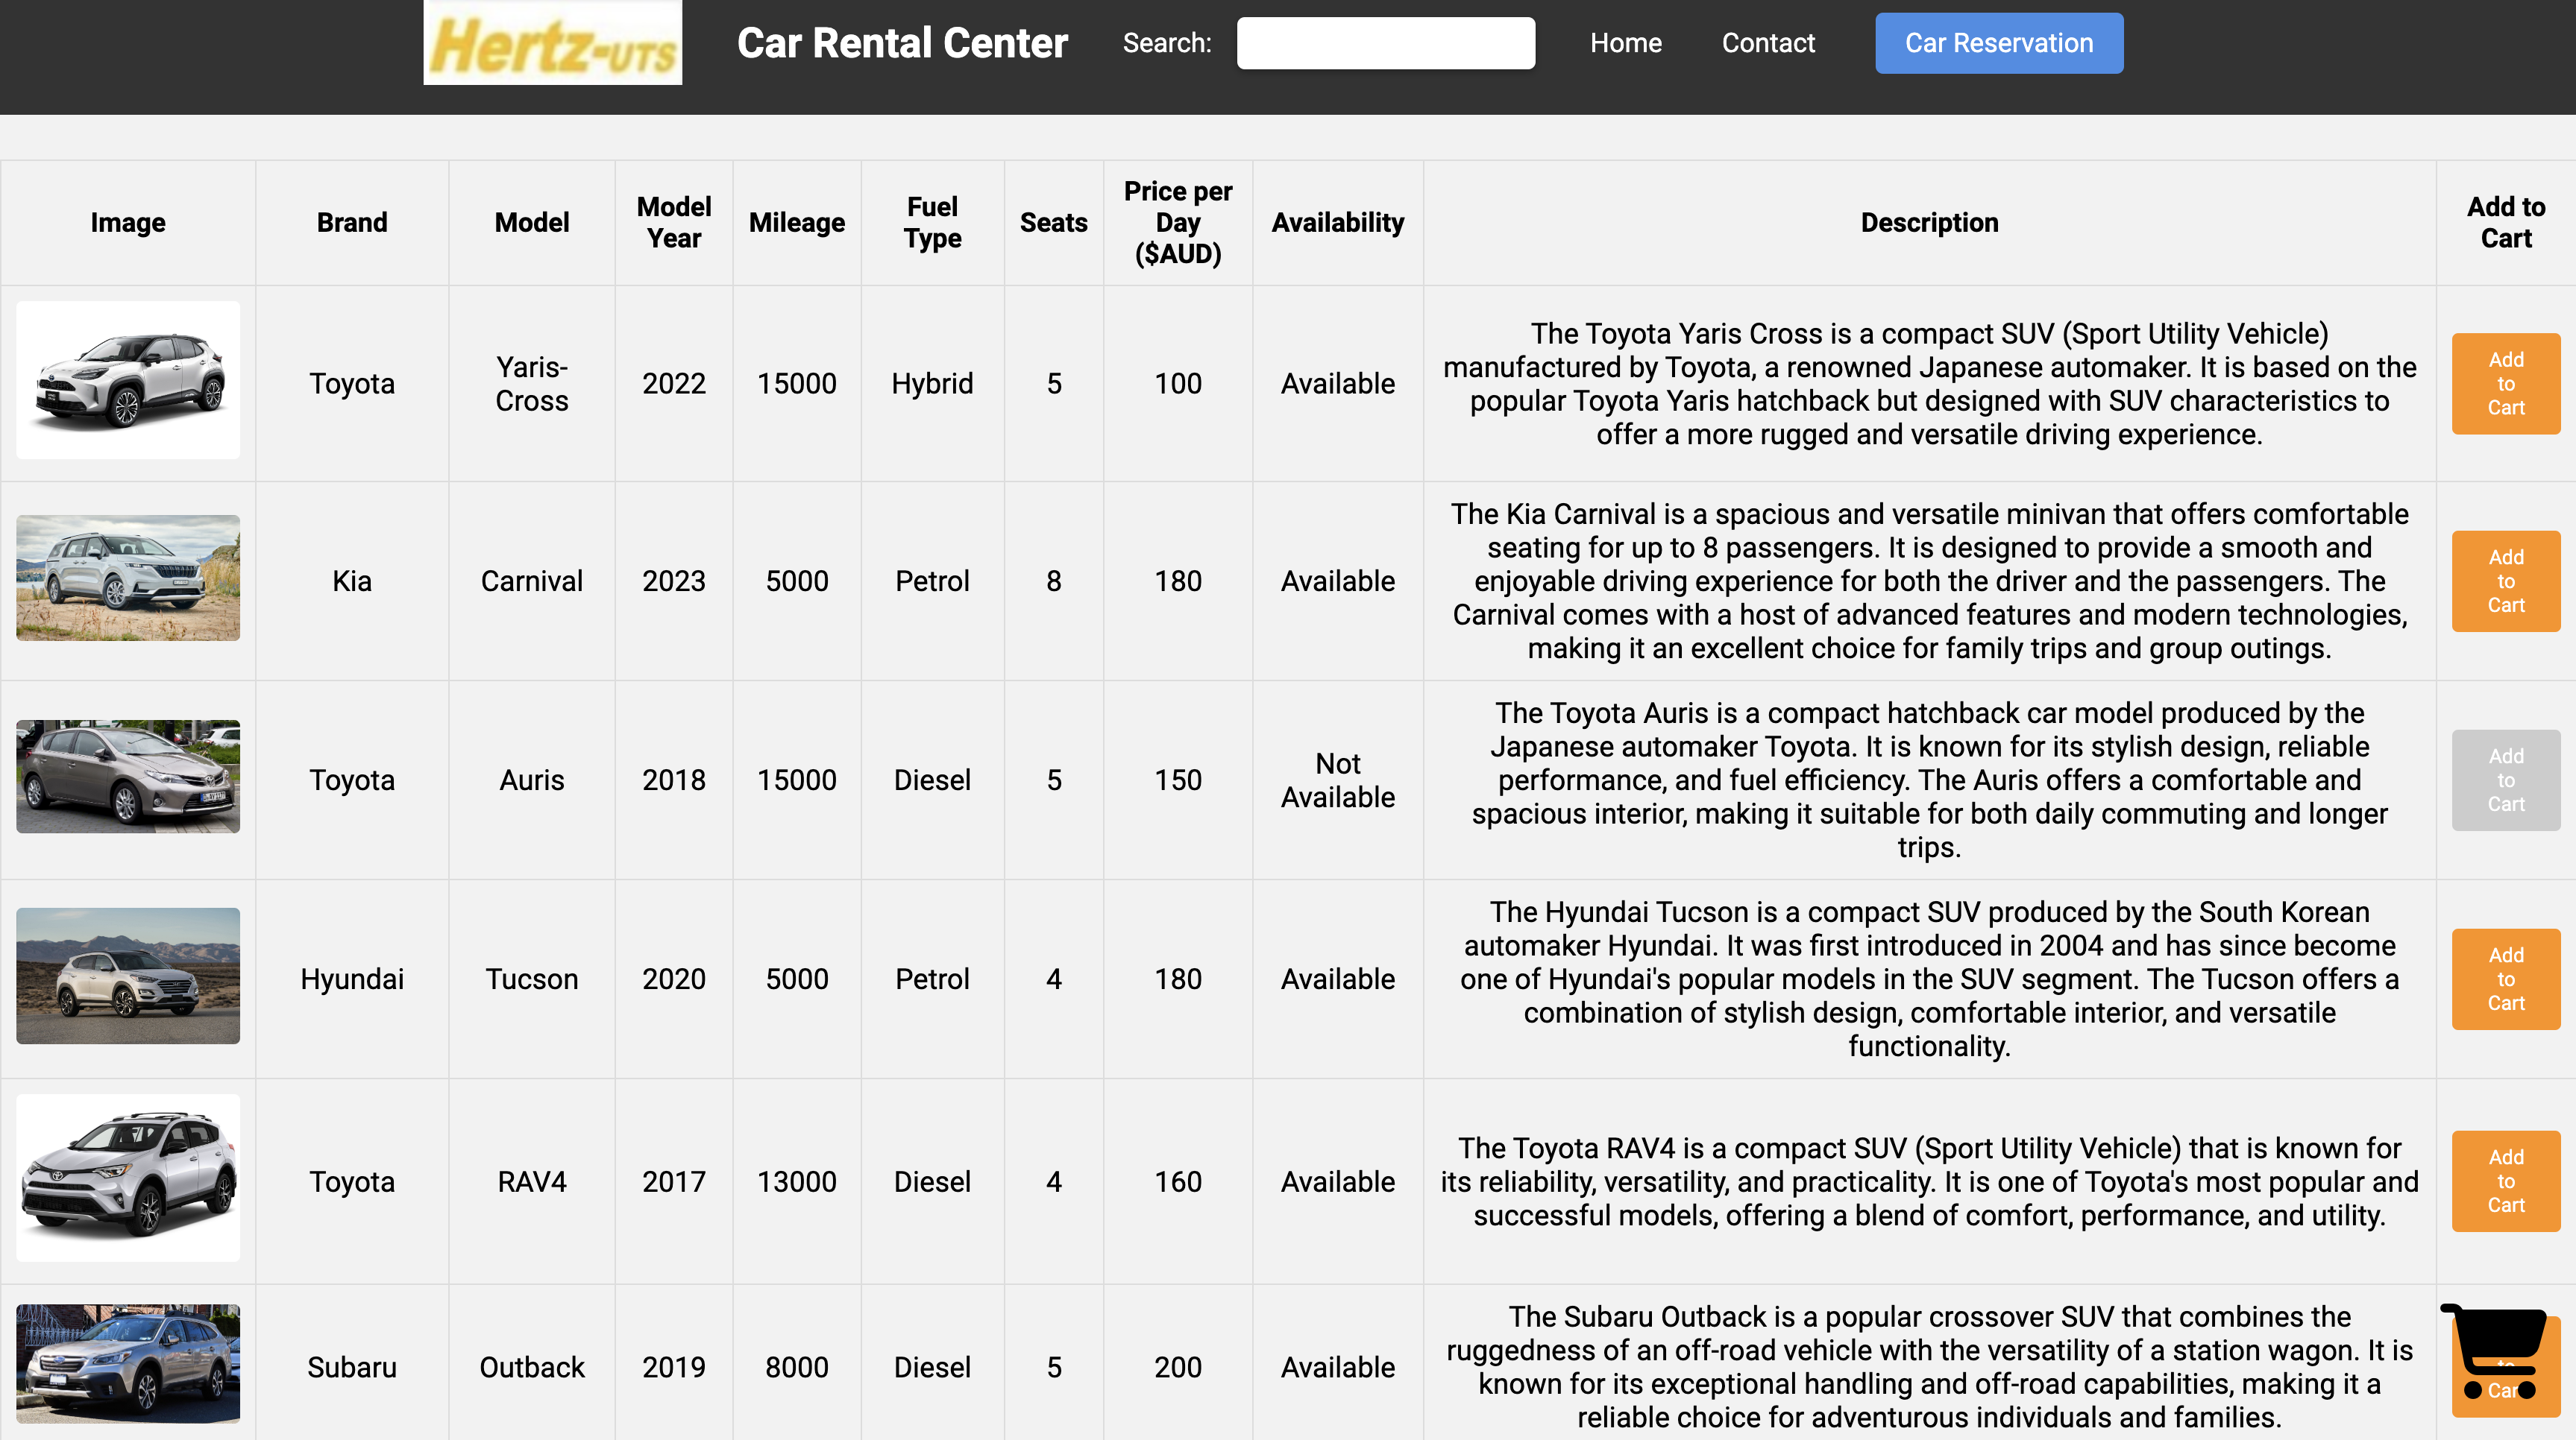The width and height of the screenshot is (2576, 1440).
Task: Click the Model column header
Action: click(x=532, y=223)
